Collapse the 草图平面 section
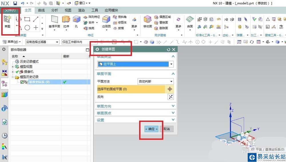 pos(173,74)
